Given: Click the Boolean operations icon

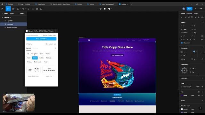Looking at the screenshot, I should point(109,9).
